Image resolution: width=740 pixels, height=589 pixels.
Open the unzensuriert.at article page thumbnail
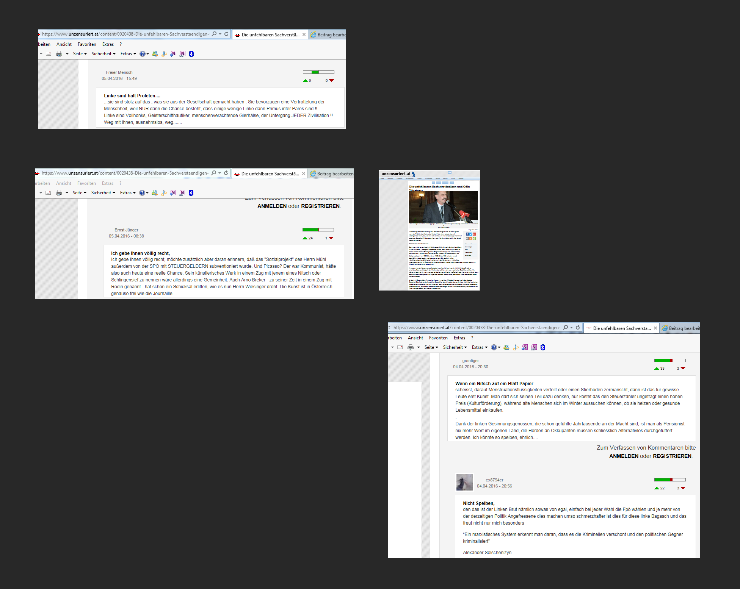pyautogui.click(x=429, y=230)
